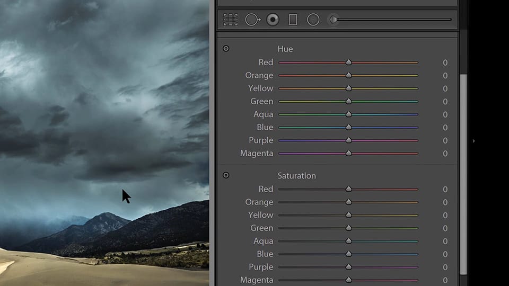Activate the Saturation targeted adjustment tool
The image size is (509, 286).
(226, 175)
